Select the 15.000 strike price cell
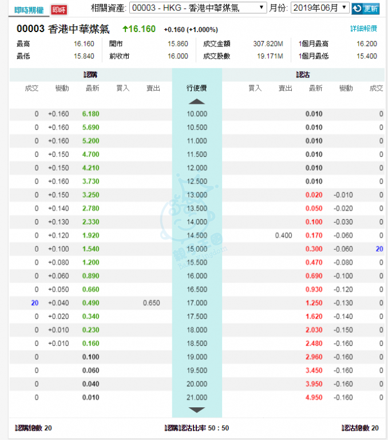388x440 pixels. 196,249
